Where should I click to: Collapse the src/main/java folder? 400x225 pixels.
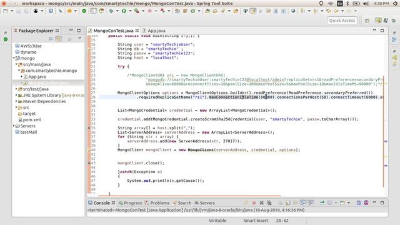[x=16, y=64]
